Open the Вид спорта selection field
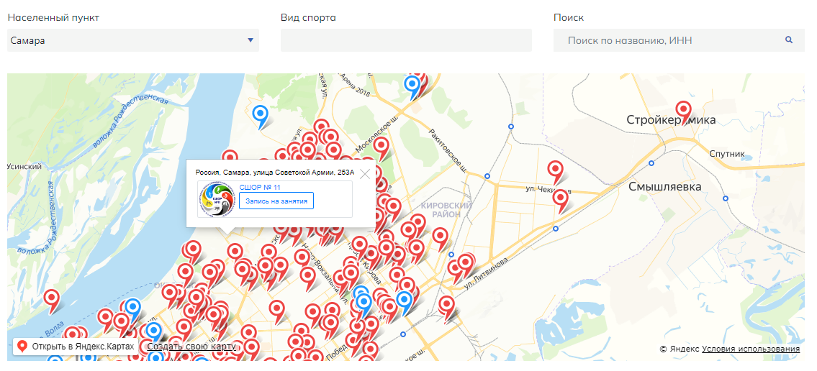 tap(406, 40)
